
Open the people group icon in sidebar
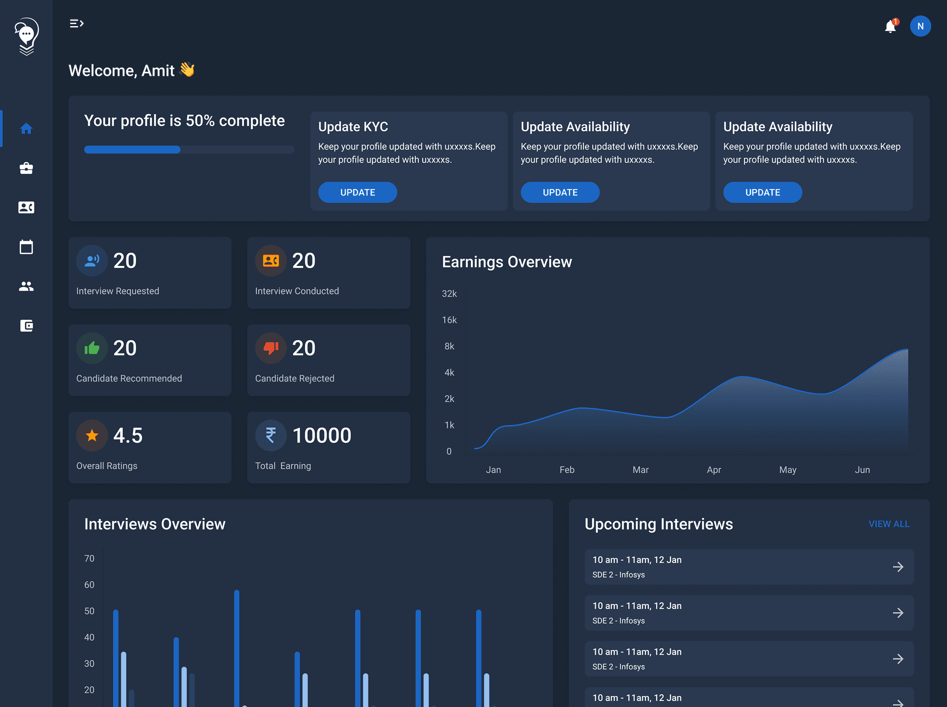point(26,286)
